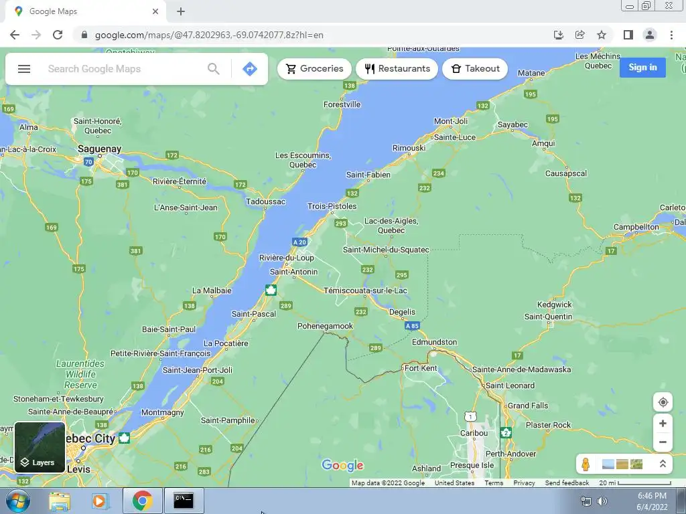Open the Layers satellite thumbnail
The height and width of the screenshot is (514, 686).
40,447
